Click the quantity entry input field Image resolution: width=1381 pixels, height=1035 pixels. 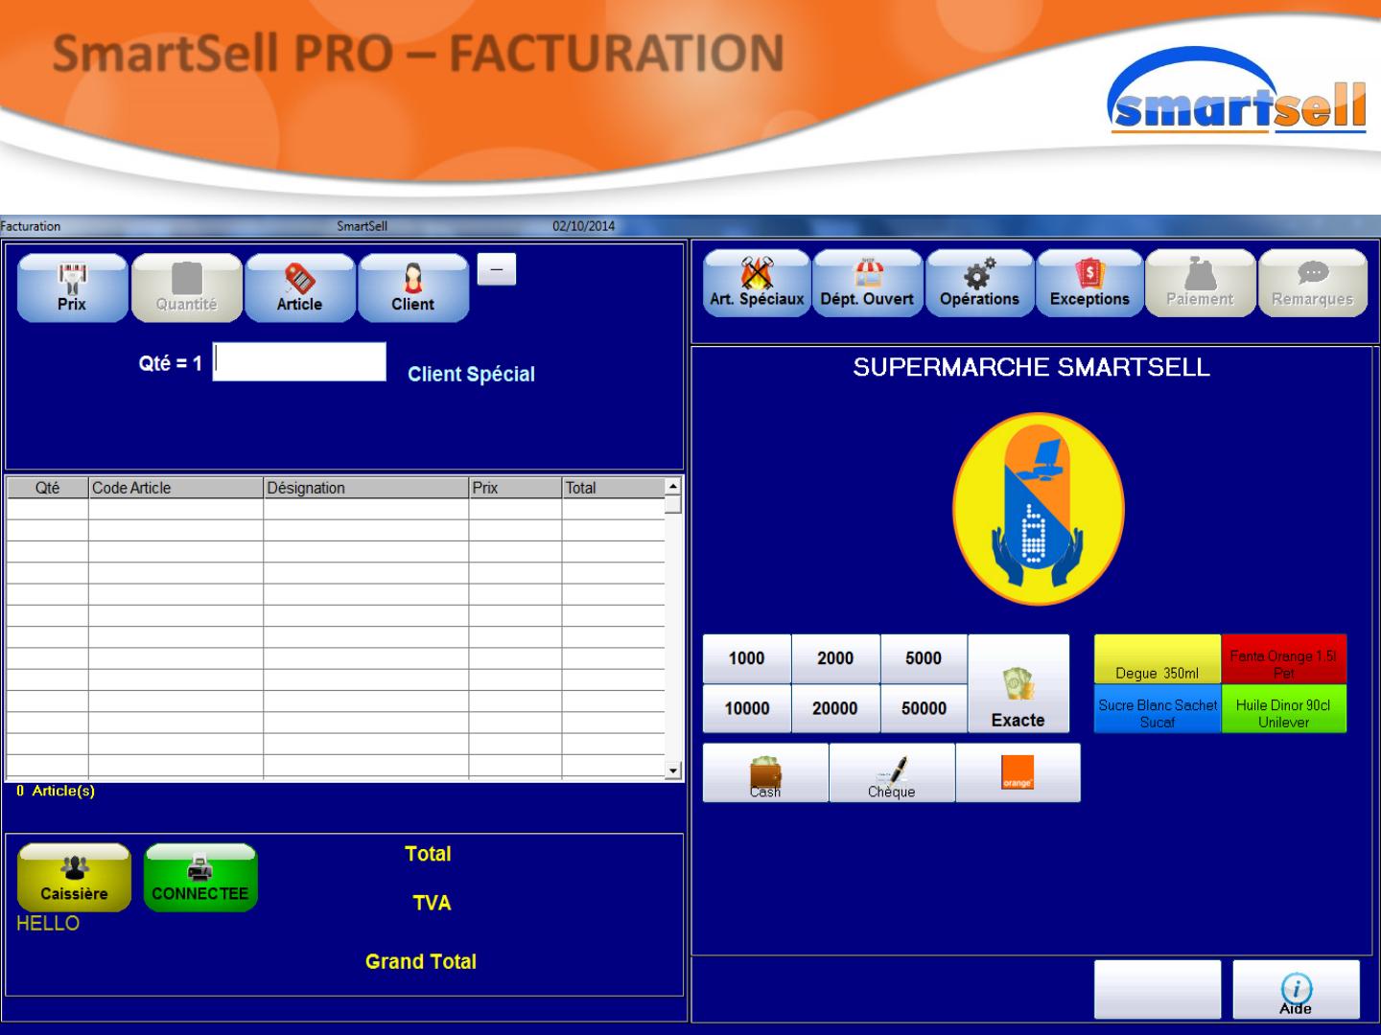pos(299,362)
